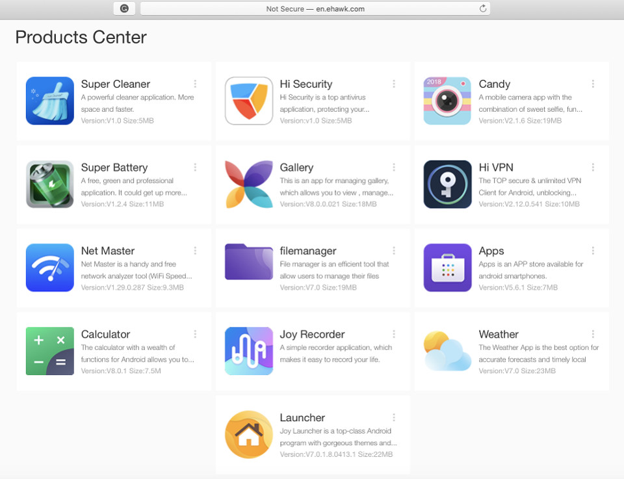Click the Calculator app icon

[x=50, y=351]
